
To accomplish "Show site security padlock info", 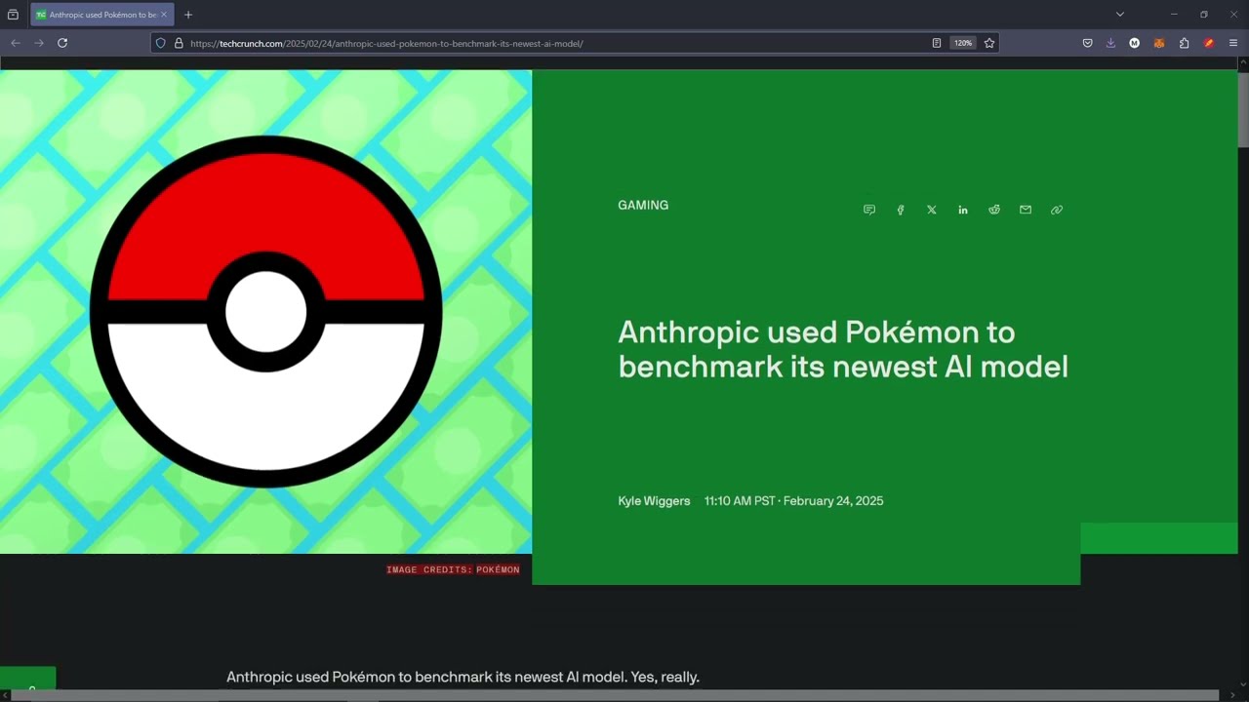I will pos(179,43).
